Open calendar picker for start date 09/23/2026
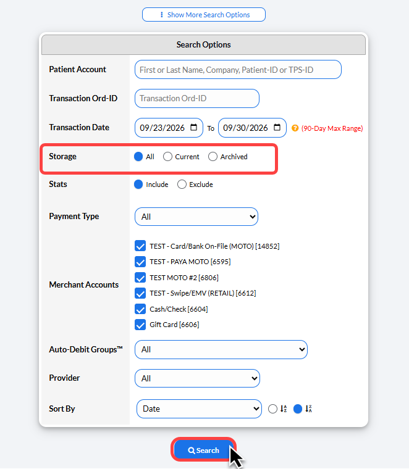 194,127
